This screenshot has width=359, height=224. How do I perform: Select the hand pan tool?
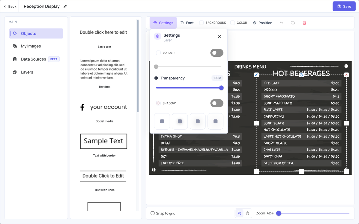pos(247,213)
